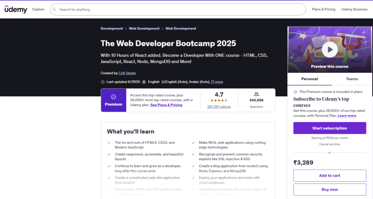This screenshot has width=373, height=199.
Task: Show 17 more caption languages
Action: [217, 82]
